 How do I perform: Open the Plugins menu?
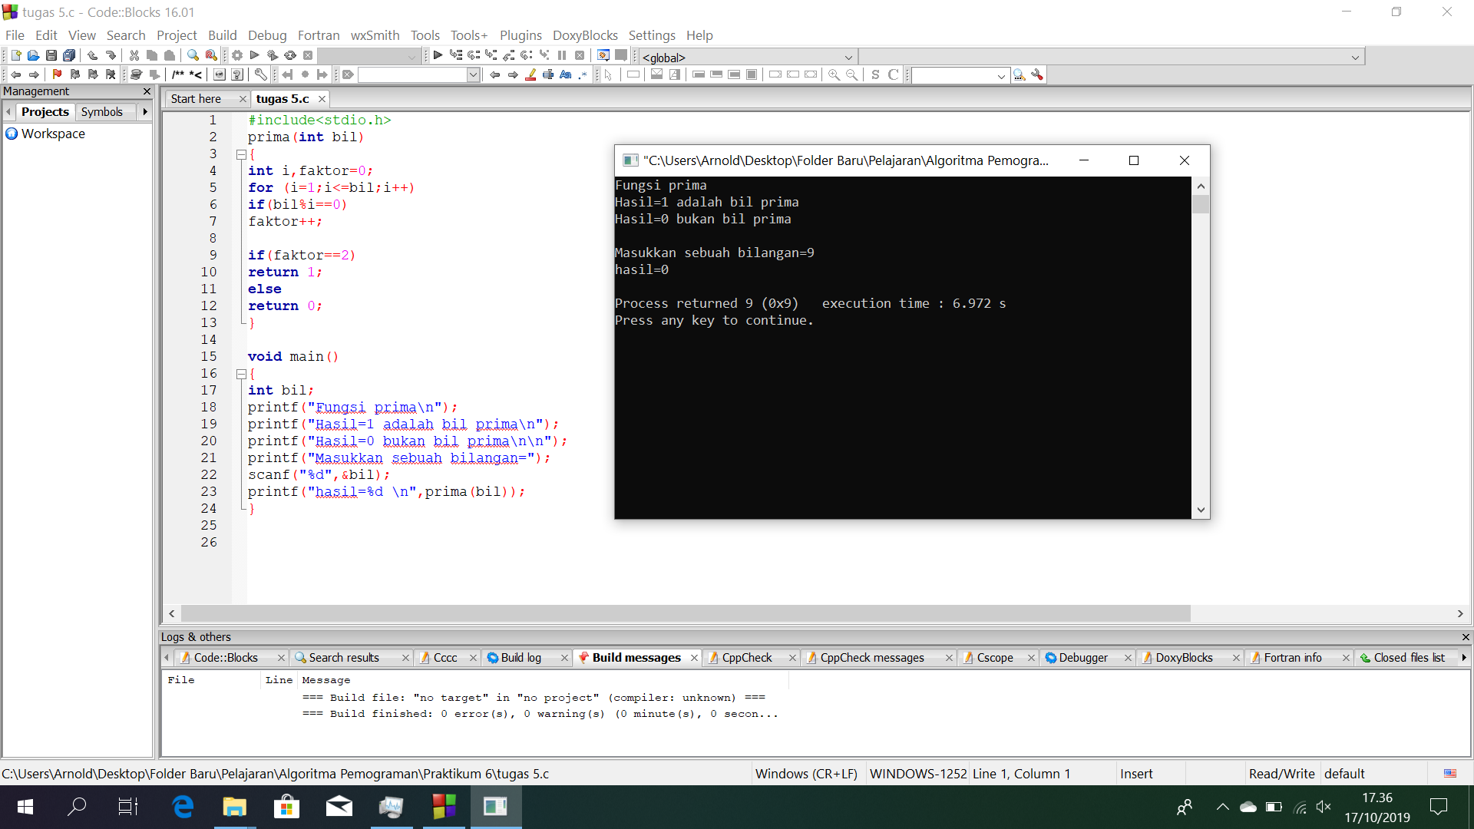521,35
